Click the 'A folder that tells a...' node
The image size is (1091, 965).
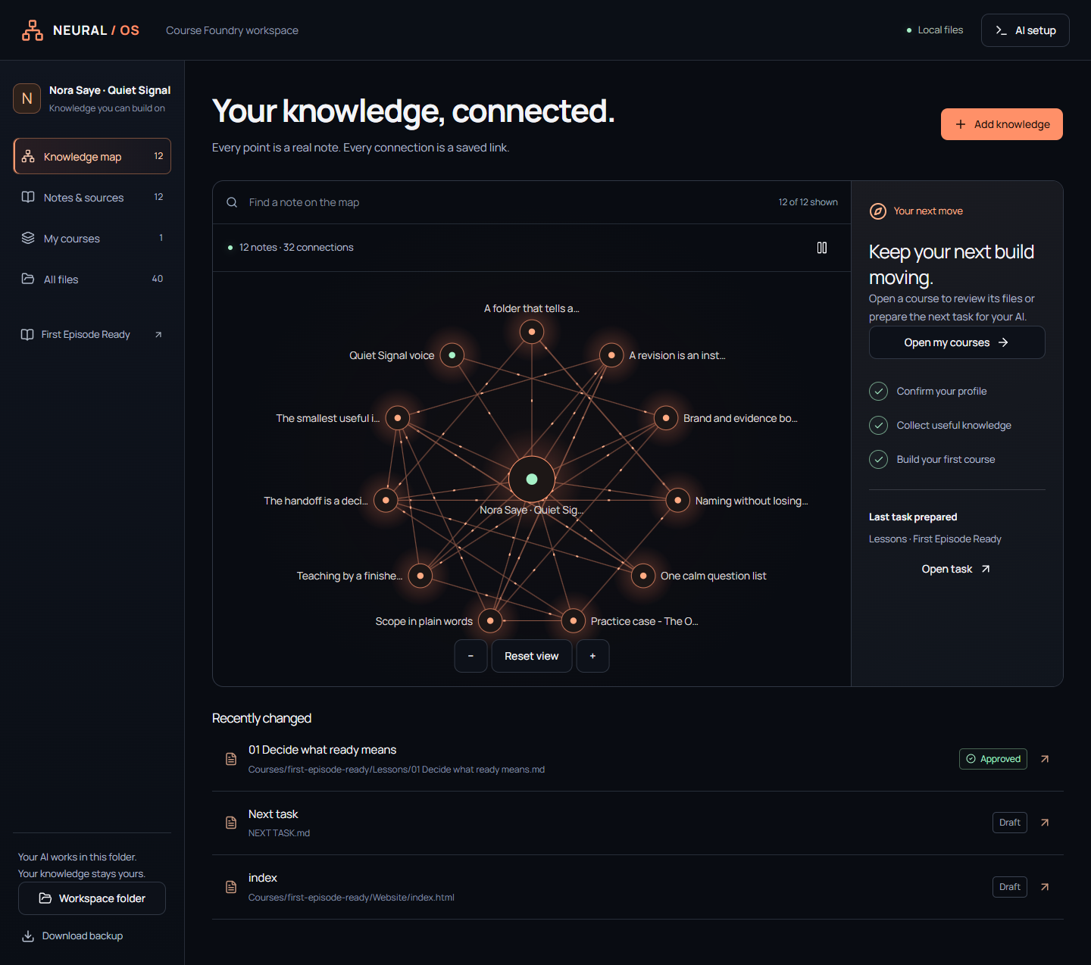(x=532, y=332)
